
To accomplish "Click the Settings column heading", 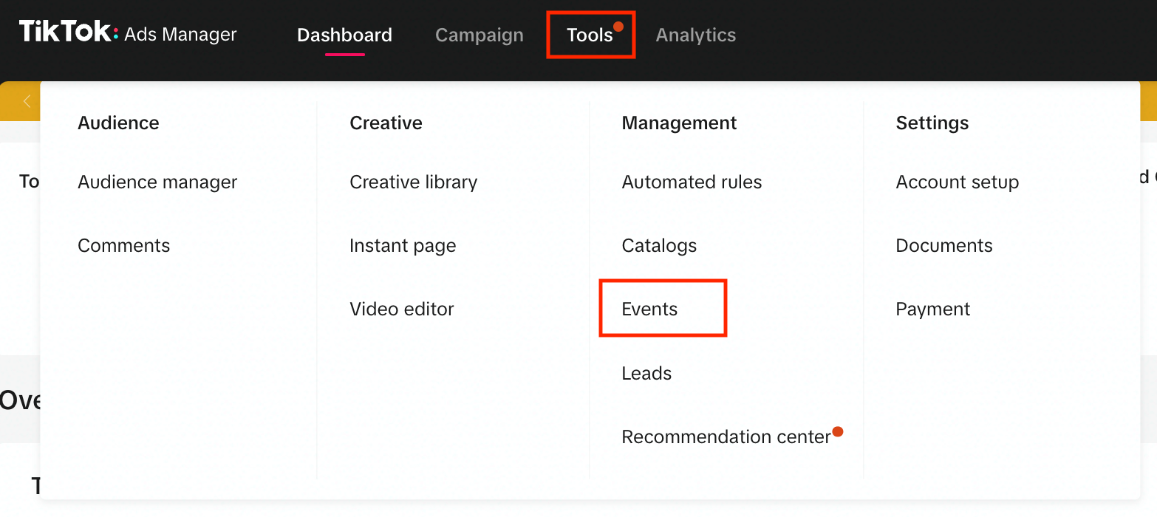I will coord(932,123).
